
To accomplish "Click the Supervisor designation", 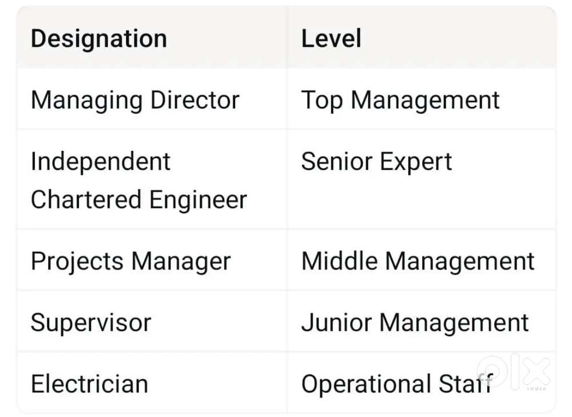I will [x=91, y=323].
